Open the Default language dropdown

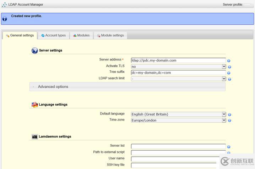[178, 114]
